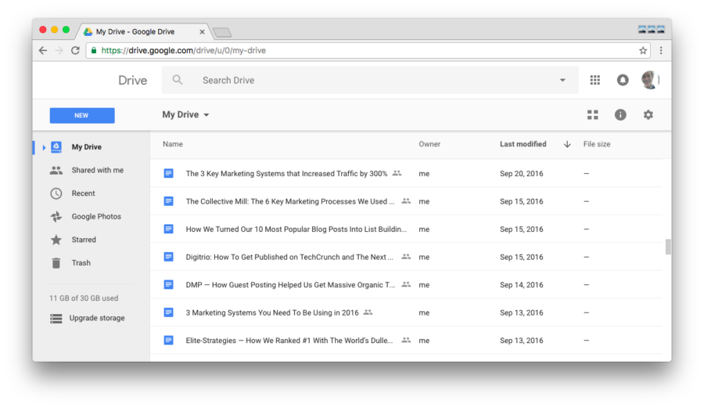Expand the My Drive folder tree
Image resolution: width=704 pixels, height=408 pixels.
(x=44, y=147)
